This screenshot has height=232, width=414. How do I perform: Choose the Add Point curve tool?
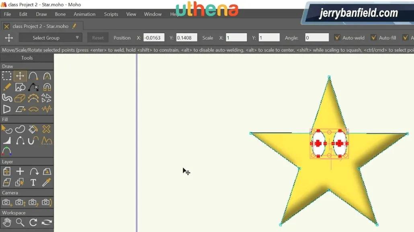[33, 76]
